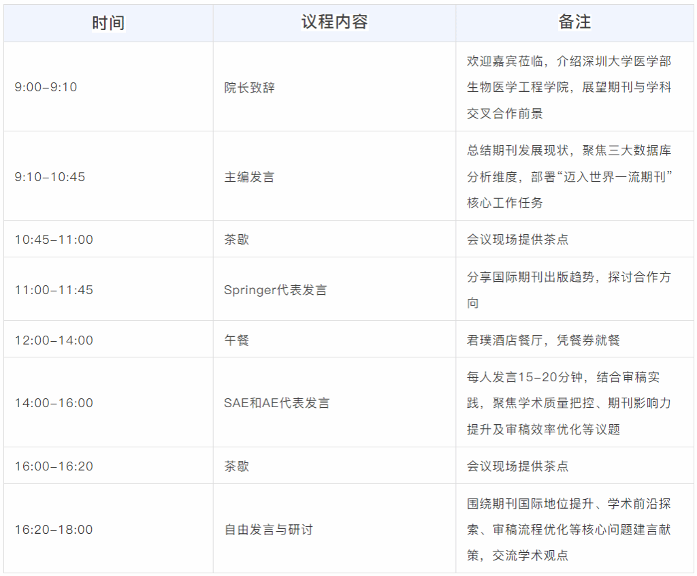Image resolution: width=697 pixels, height=576 pixels.
Task: Select the Springer代表发言 agenda item
Action: pyautogui.click(x=275, y=290)
